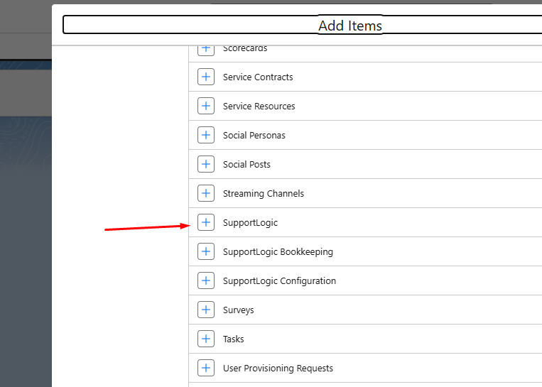This screenshot has height=387, width=542.
Task: Select the Service Resources label
Action: (259, 106)
